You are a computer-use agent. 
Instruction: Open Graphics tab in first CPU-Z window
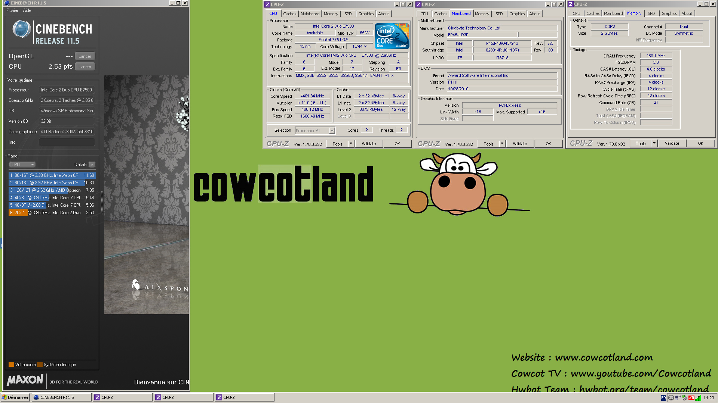[x=366, y=14]
